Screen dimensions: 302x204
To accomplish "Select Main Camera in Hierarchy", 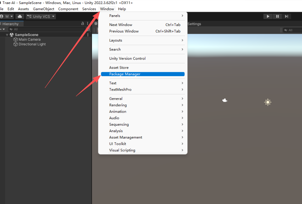I will [x=29, y=39].
